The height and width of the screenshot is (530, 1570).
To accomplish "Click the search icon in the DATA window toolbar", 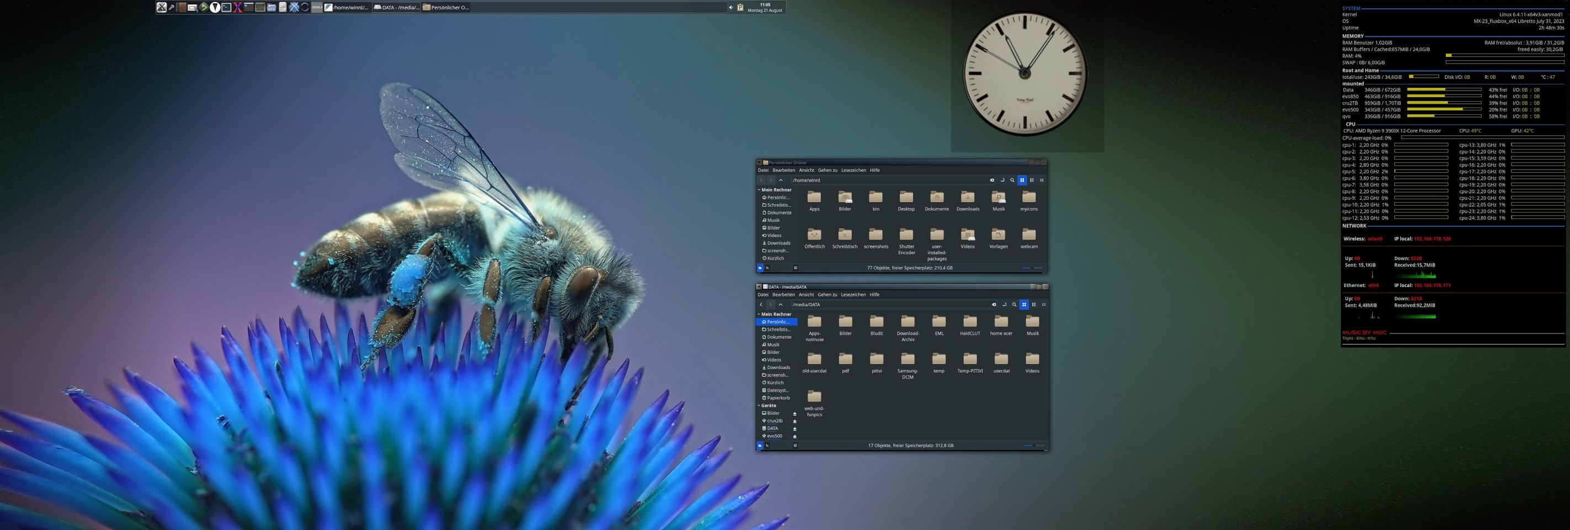I will pos(1014,305).
